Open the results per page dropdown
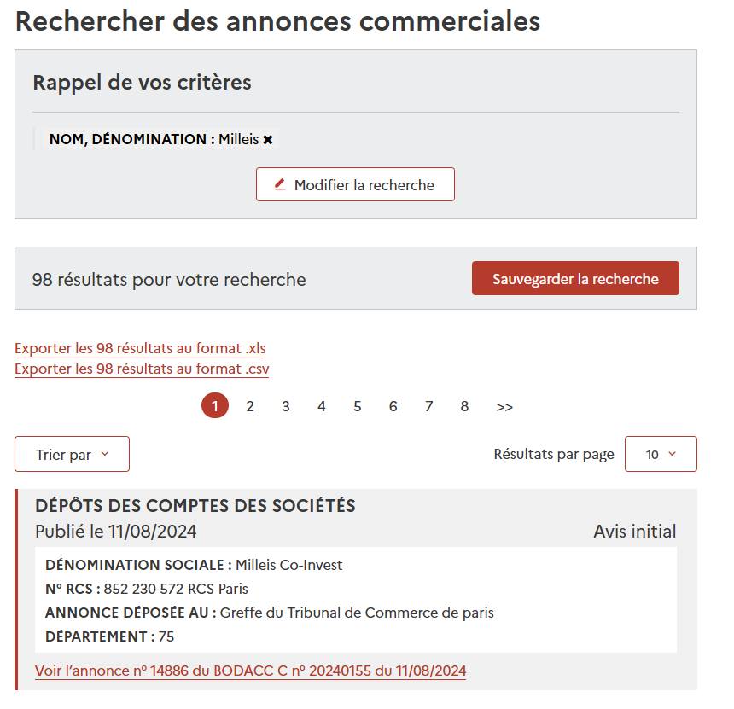The width and height of the screenshot is (734, 709). 661,454
